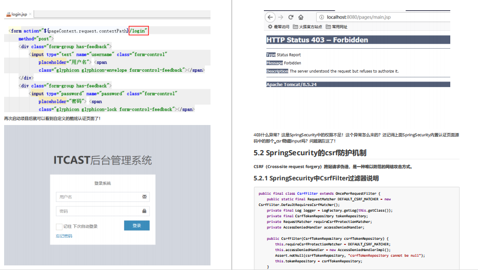Viewport: 478px width, 270px height.
Task: Open the 常用网址 bookmark folder
Action: tap(337, 27)
